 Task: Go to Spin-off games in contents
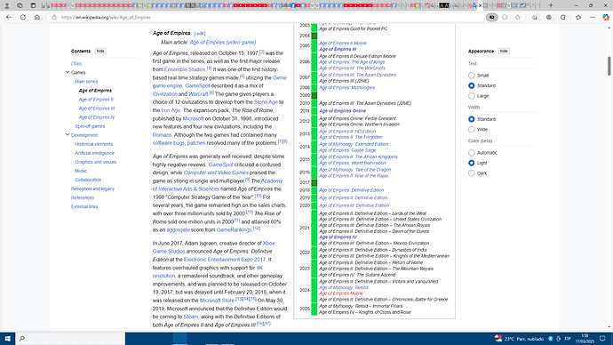(90, 126)
